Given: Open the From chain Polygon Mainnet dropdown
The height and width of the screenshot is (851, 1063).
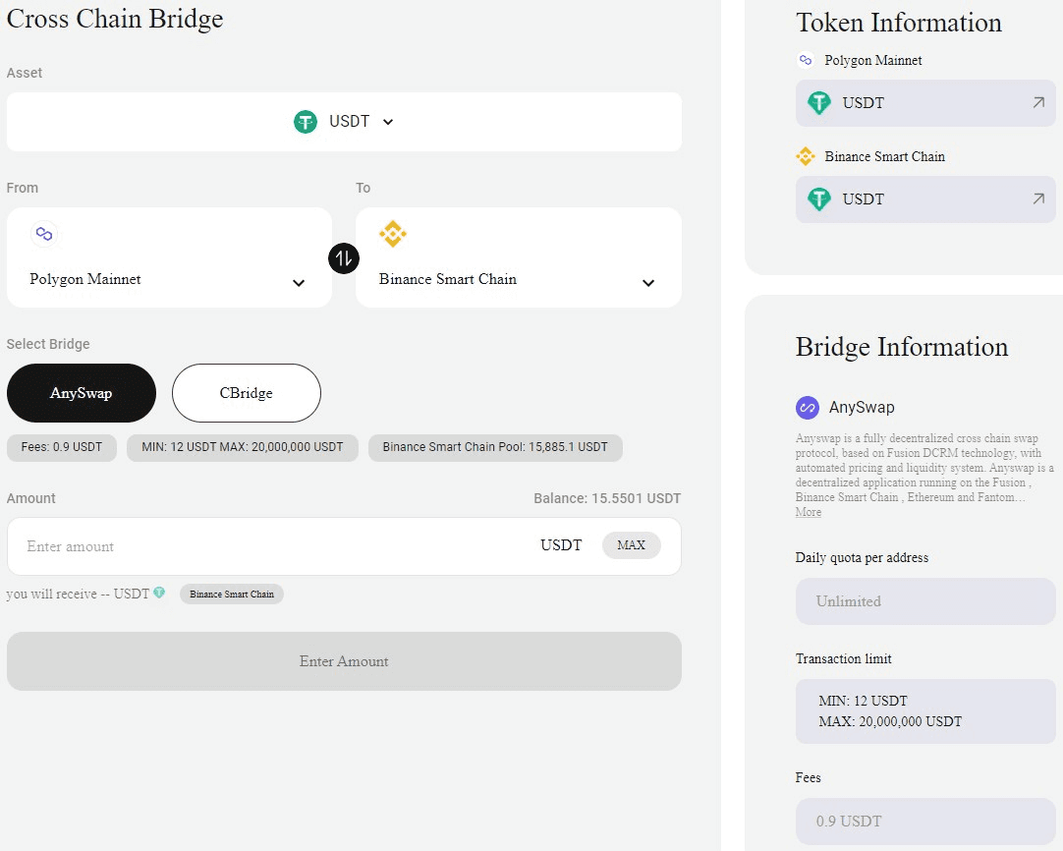Looking at the screenshot, I should click(x=170, y=257).
